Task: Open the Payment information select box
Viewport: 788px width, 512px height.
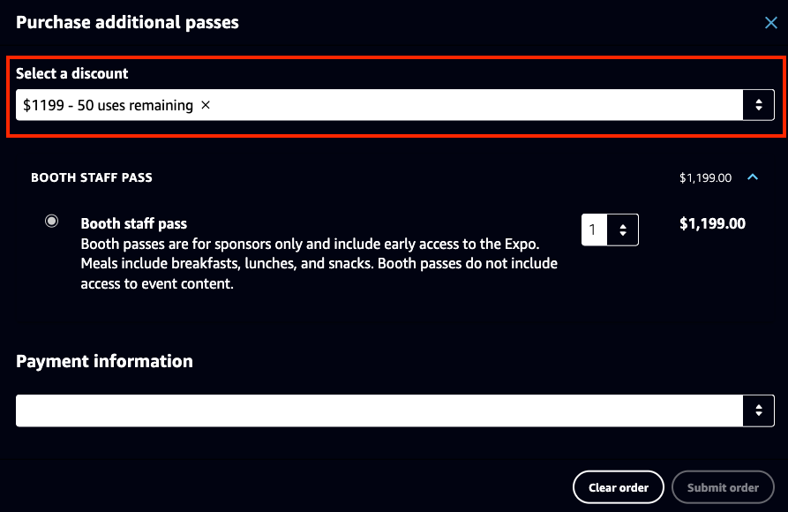Action: [x=379, y=410]
